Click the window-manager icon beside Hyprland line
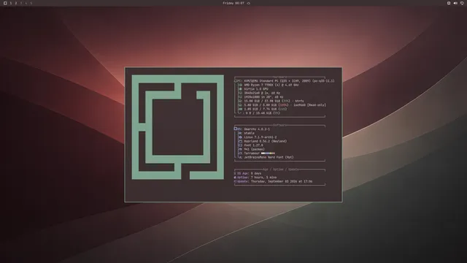This screenshot has width=467, height=263. click(240, 141)
